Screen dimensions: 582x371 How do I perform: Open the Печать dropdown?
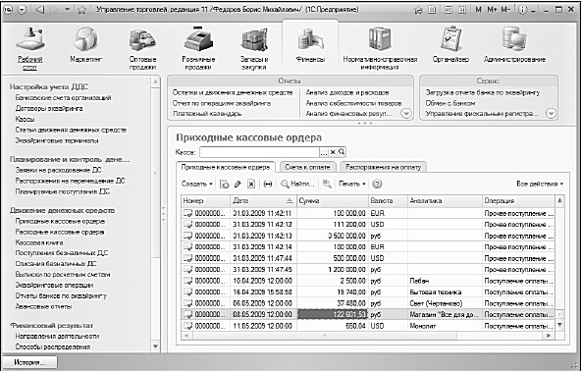coord(352,184)
